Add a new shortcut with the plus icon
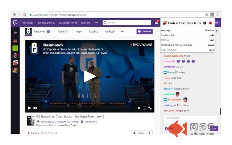Image resolution: width=232 pixels, height=145 pixels. [205, 23]
